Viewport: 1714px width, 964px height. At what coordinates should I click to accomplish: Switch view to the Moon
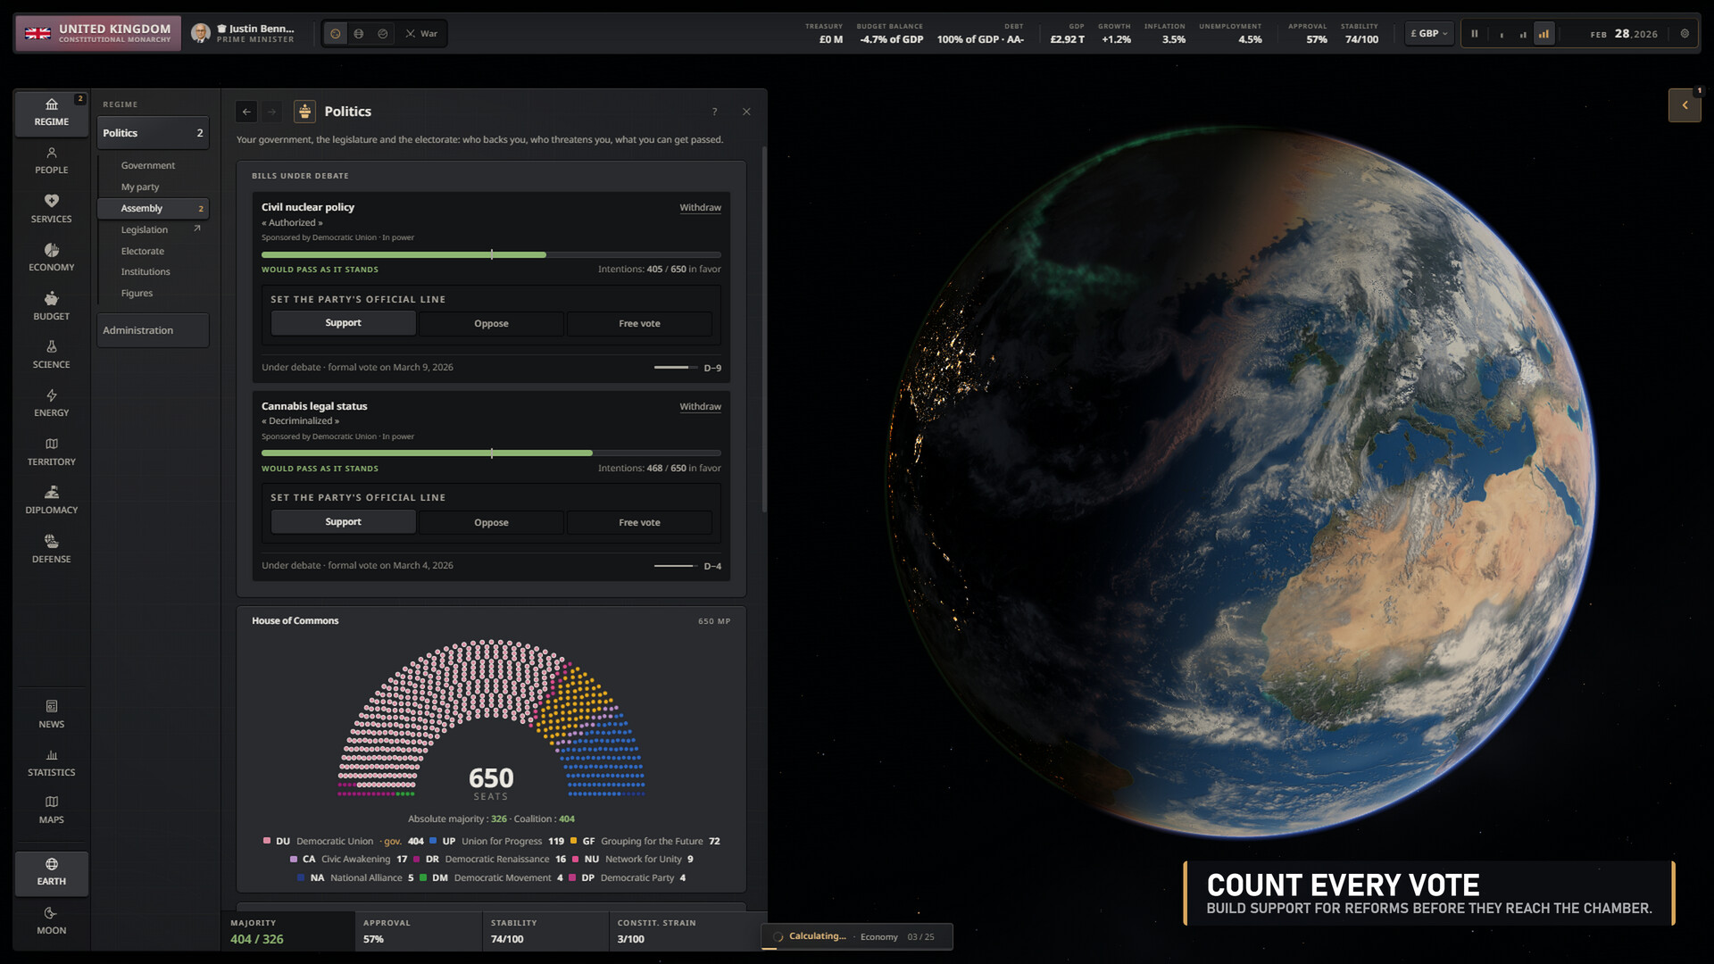pos(51,920)
